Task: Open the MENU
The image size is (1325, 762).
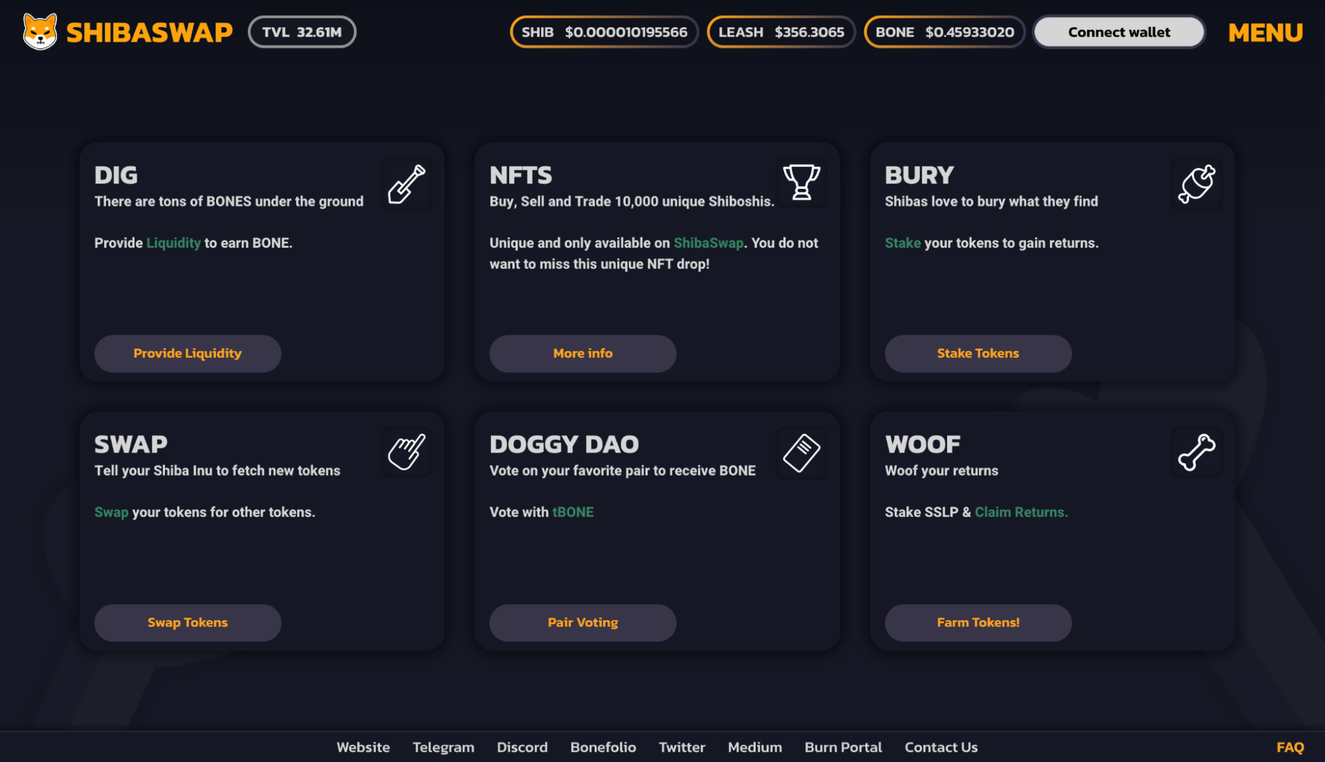Action: (x=1264, y=32)
